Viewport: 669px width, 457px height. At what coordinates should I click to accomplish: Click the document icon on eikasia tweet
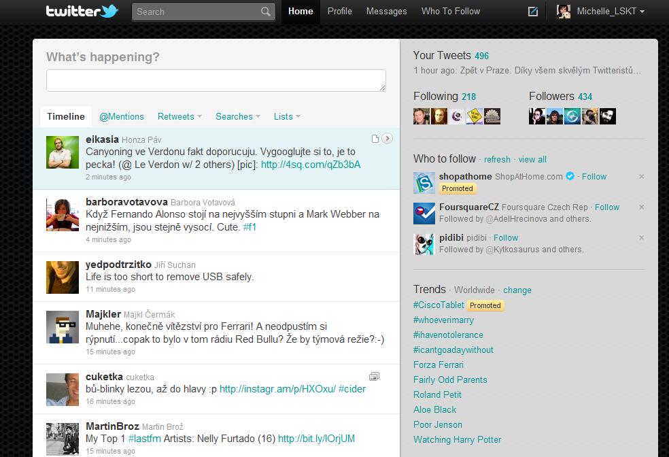point(375,139)
